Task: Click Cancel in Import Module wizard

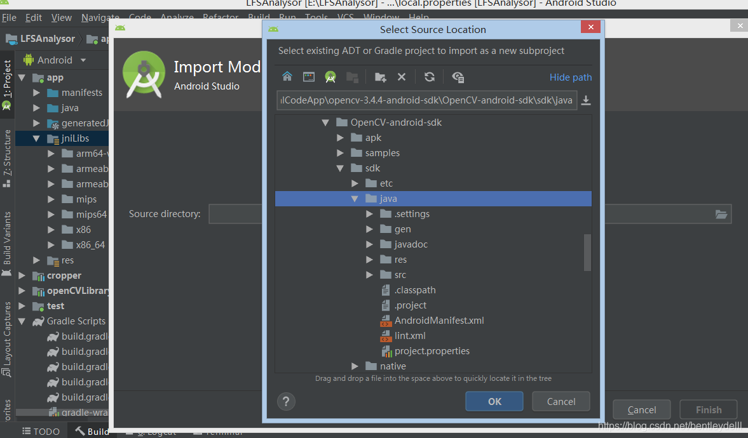Action: (642, 410)
